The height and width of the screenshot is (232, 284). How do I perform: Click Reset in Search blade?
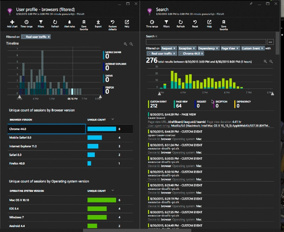point(195,24)
